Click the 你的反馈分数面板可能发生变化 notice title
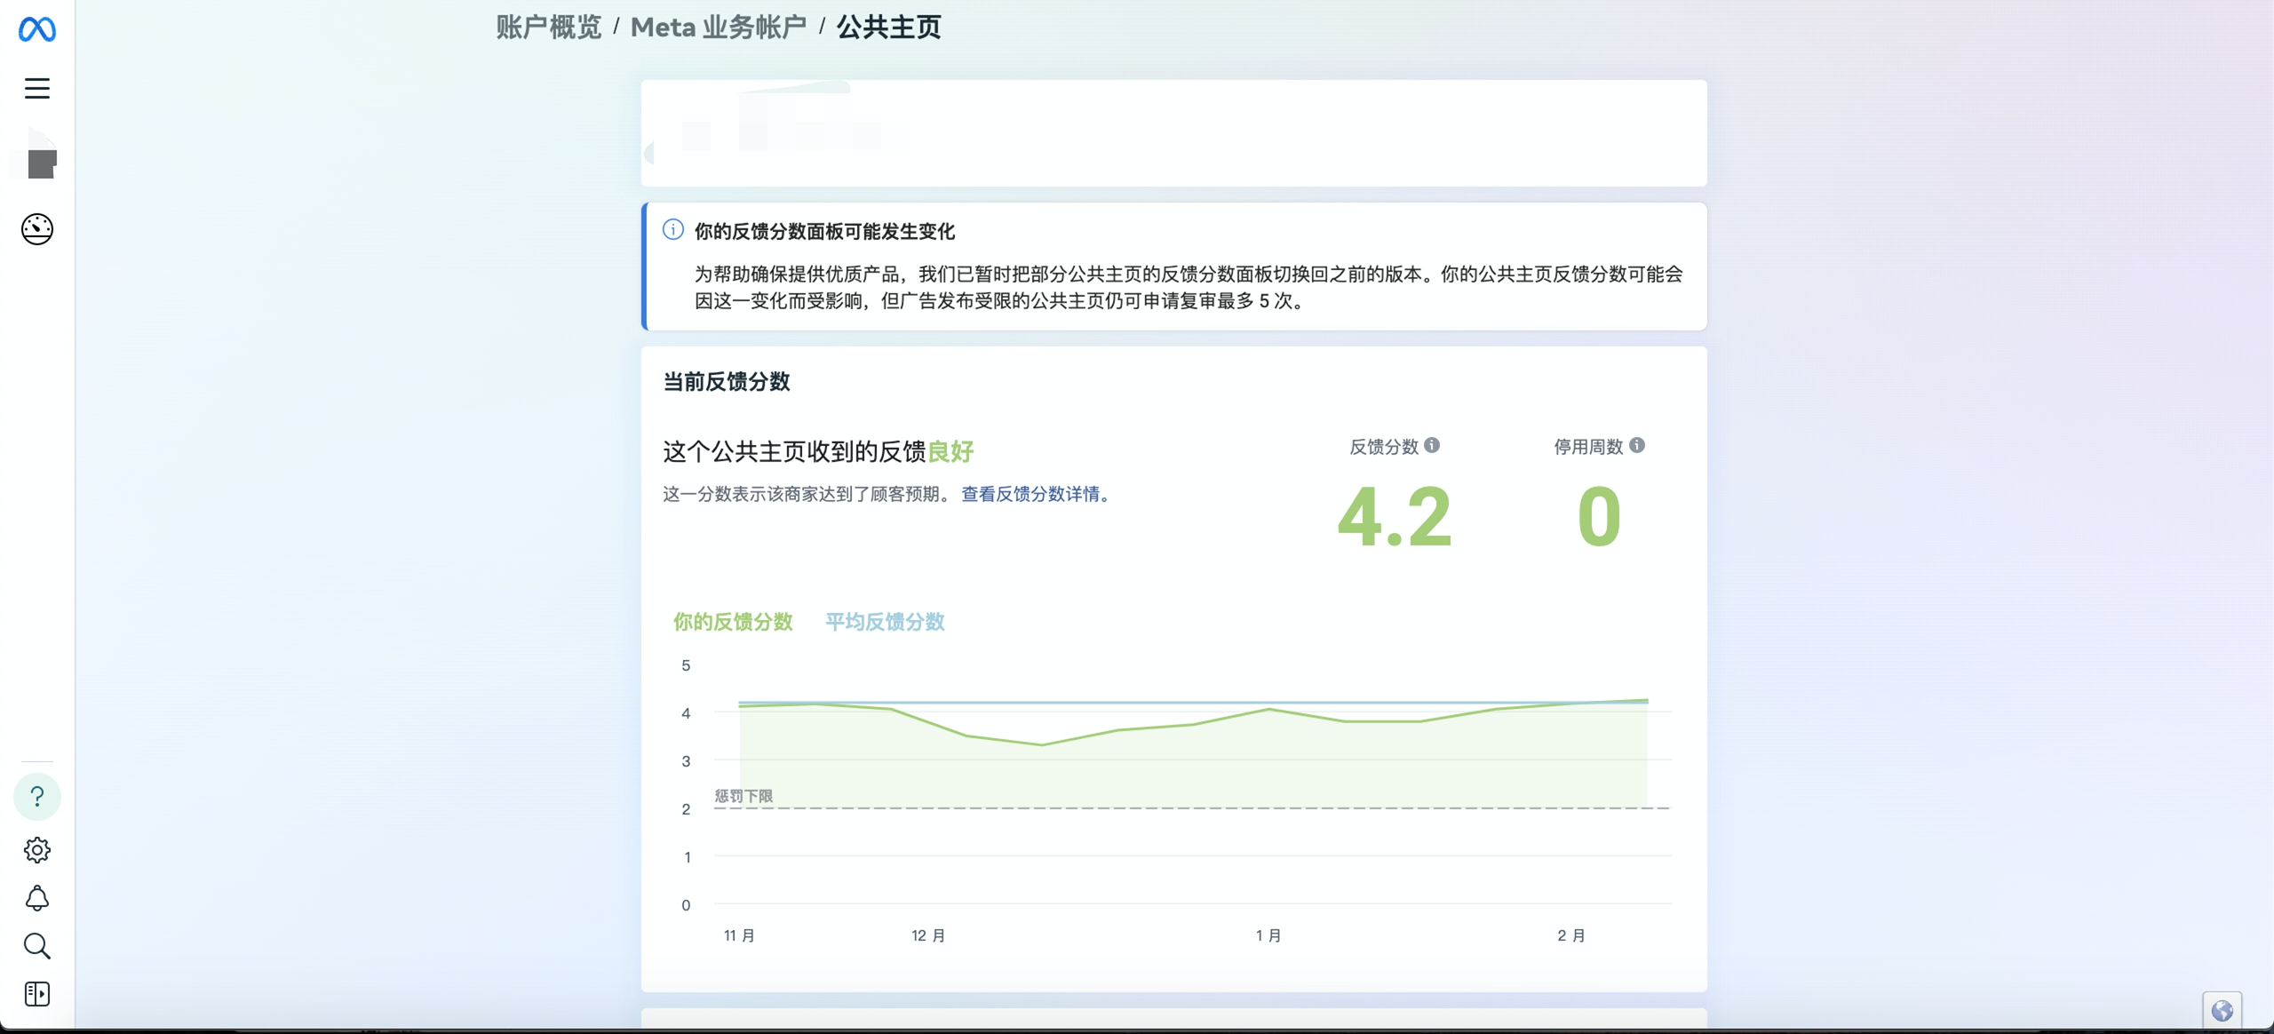Screen dimensions: 2274x1034 [824, 232]
